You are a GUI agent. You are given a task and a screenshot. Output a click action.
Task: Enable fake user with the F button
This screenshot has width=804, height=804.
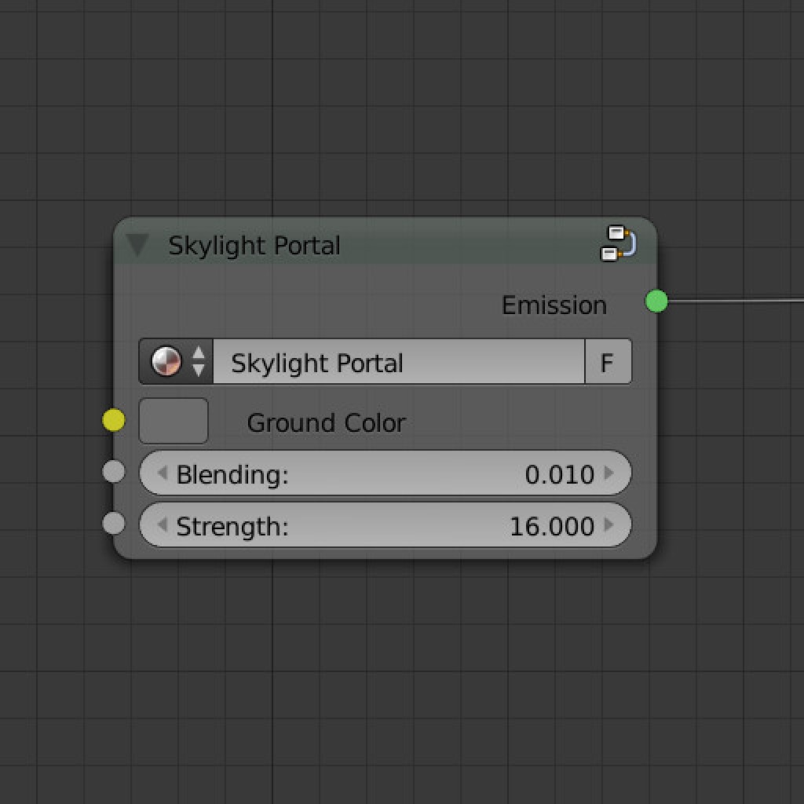tap(608, 361)
